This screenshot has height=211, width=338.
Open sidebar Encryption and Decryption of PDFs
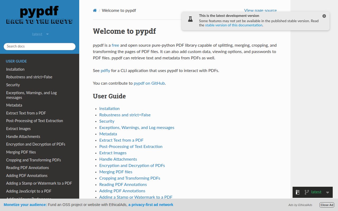(36, 144)
